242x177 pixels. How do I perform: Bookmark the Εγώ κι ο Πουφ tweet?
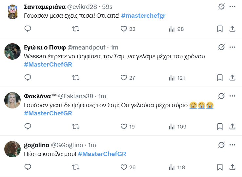pos(220,78)
